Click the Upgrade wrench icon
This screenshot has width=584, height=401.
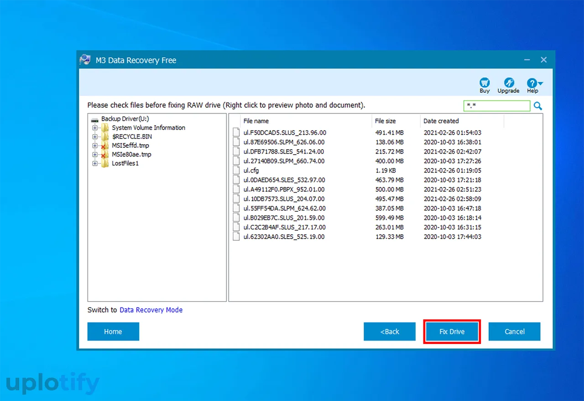click(x=509, y=83)
